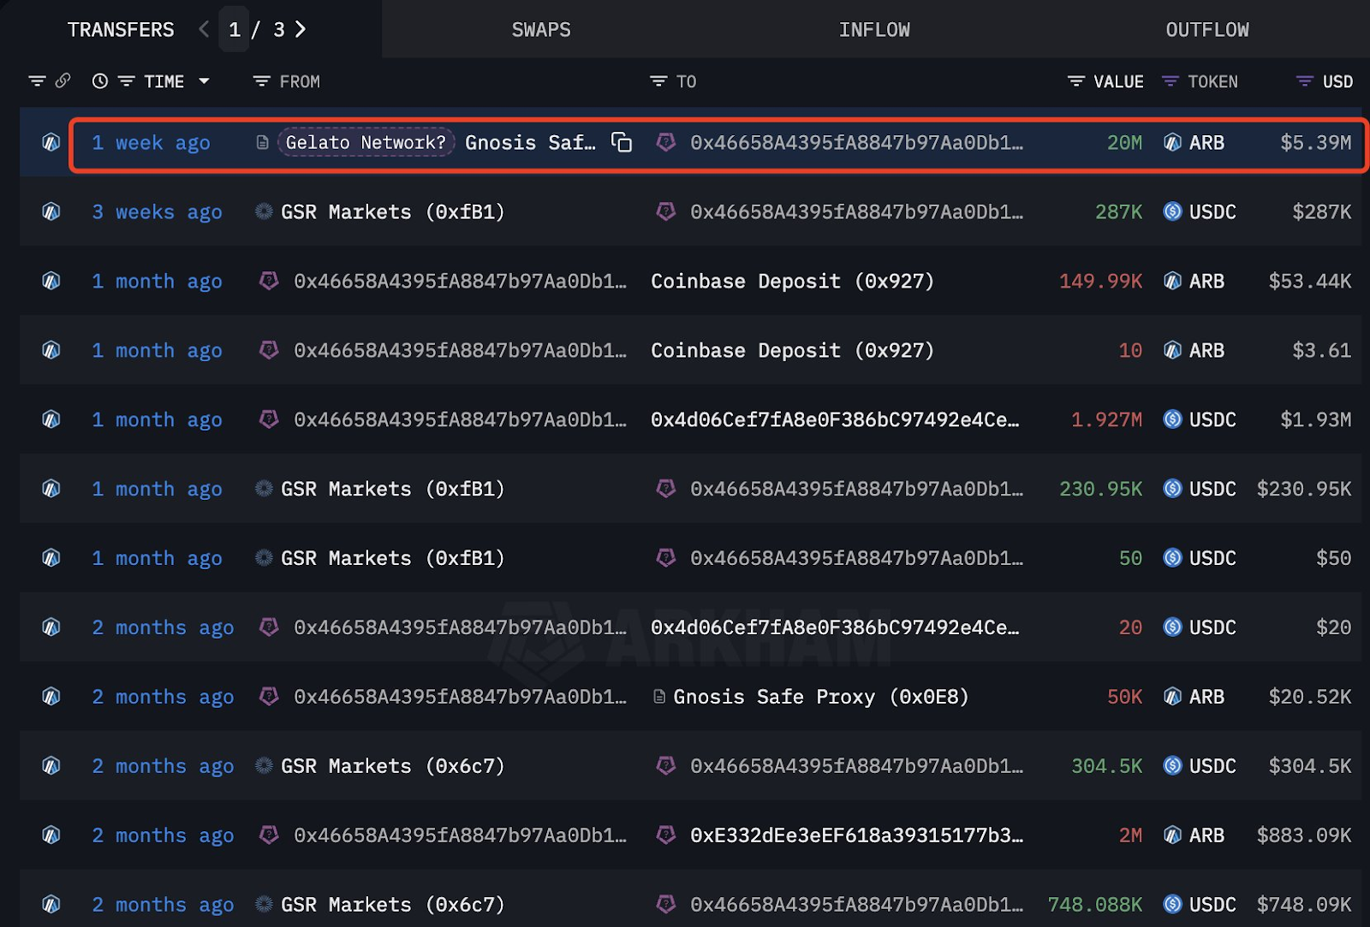Screen dimensions: 1370x927
Task: Click recipient entity icon in 230.95K row
Action: [x=666, y=488]
